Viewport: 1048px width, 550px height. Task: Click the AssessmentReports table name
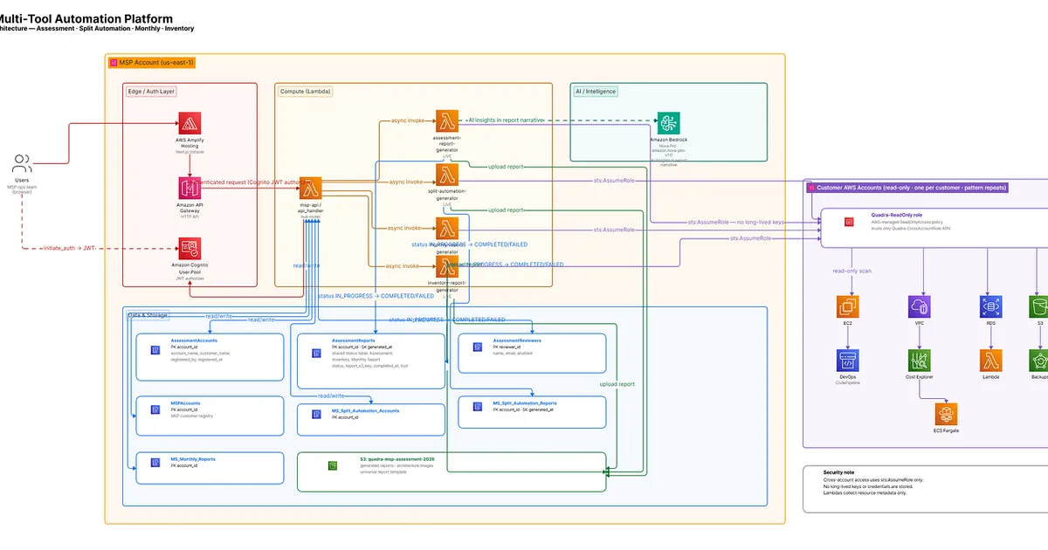(354, 340)
